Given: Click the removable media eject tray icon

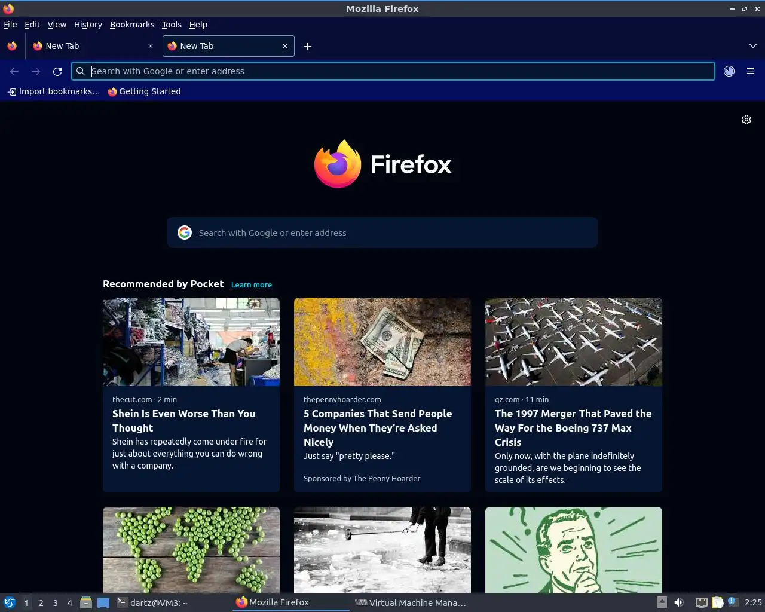Looking at the screenshot, I should coord(662,602).
